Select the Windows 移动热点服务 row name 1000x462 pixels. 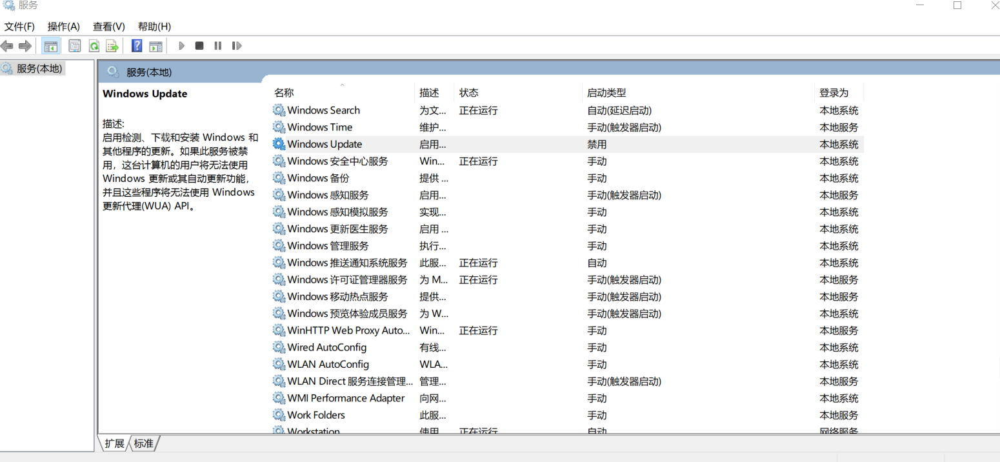pos(337,296)
